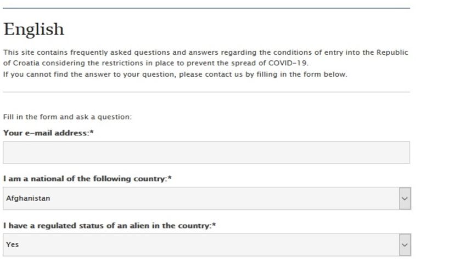The width and height of the screenshot is (454, 262).
Task: Select the "Yes" value text
Action: [x=12, y=244]
